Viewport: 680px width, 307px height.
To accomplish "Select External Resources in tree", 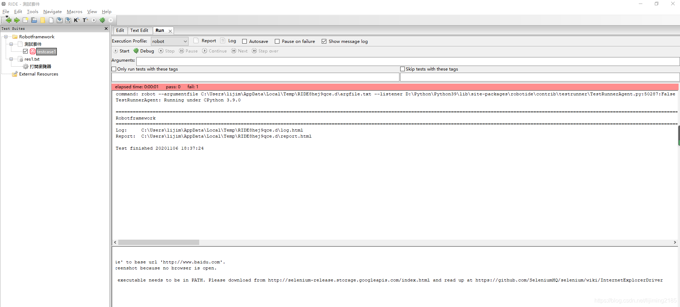I will point(39,74).
